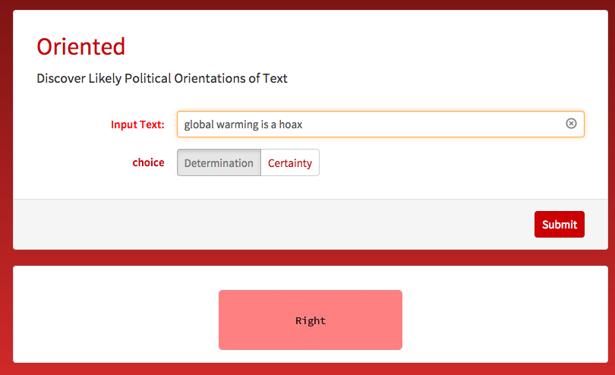The height and width of the screenshot is (375, 615).
Task: Click the red background between the two panels
Action: 311,257
